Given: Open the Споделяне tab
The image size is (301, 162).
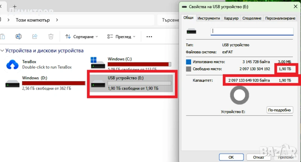Looking at the screenshot, I should pos(252,18).
